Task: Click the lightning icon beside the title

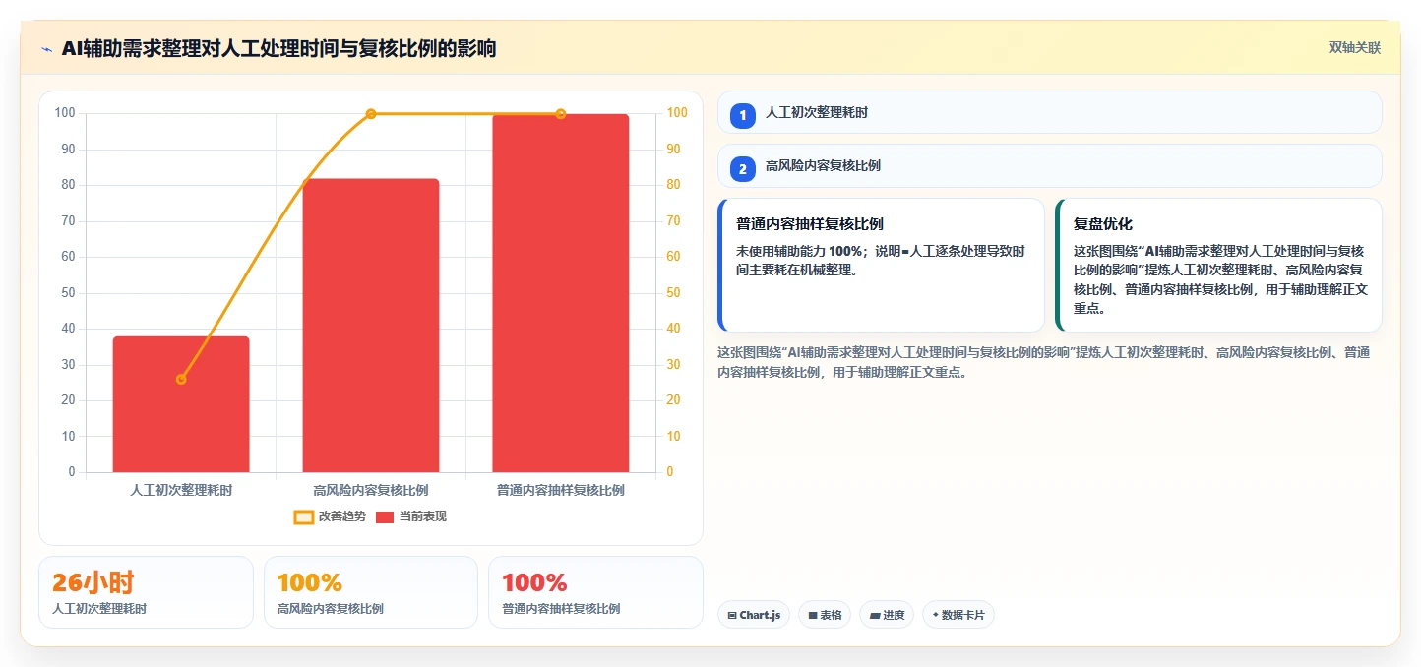Action: tap(46, 48)
